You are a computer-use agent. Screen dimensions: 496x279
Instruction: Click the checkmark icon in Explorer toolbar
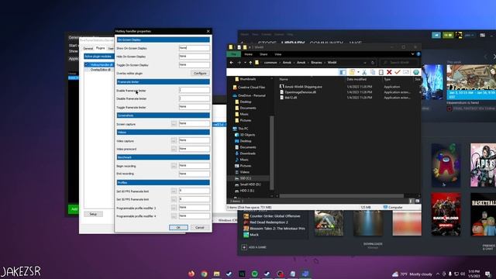click(x=398, y=72)
